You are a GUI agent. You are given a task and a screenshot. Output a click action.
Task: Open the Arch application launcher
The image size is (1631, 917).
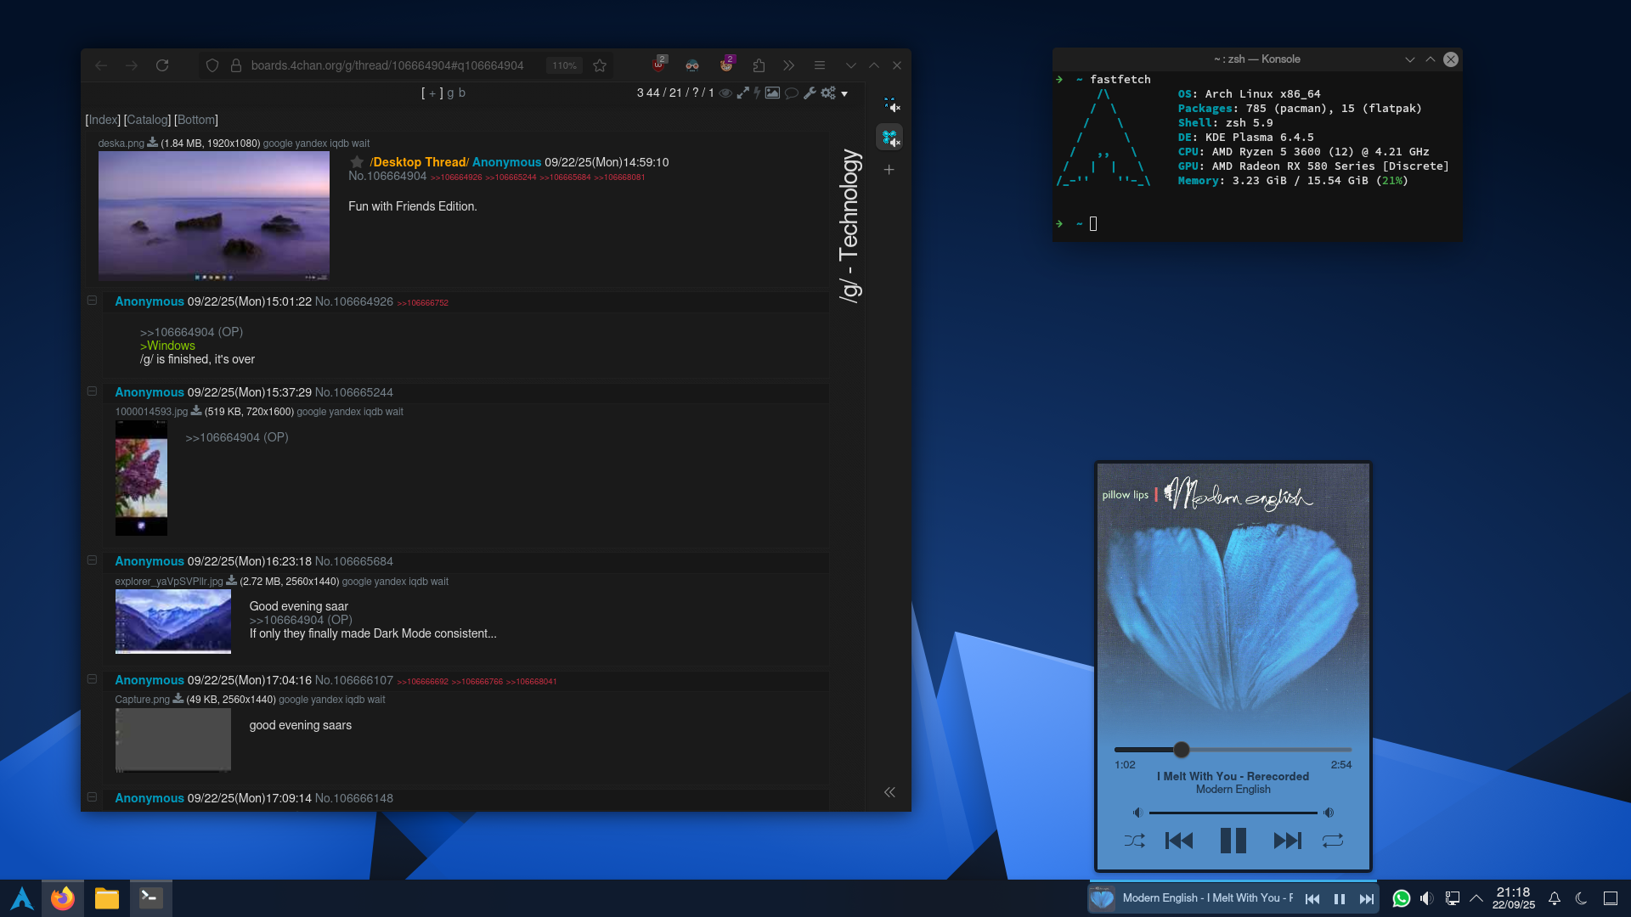[x=22, y=898]
